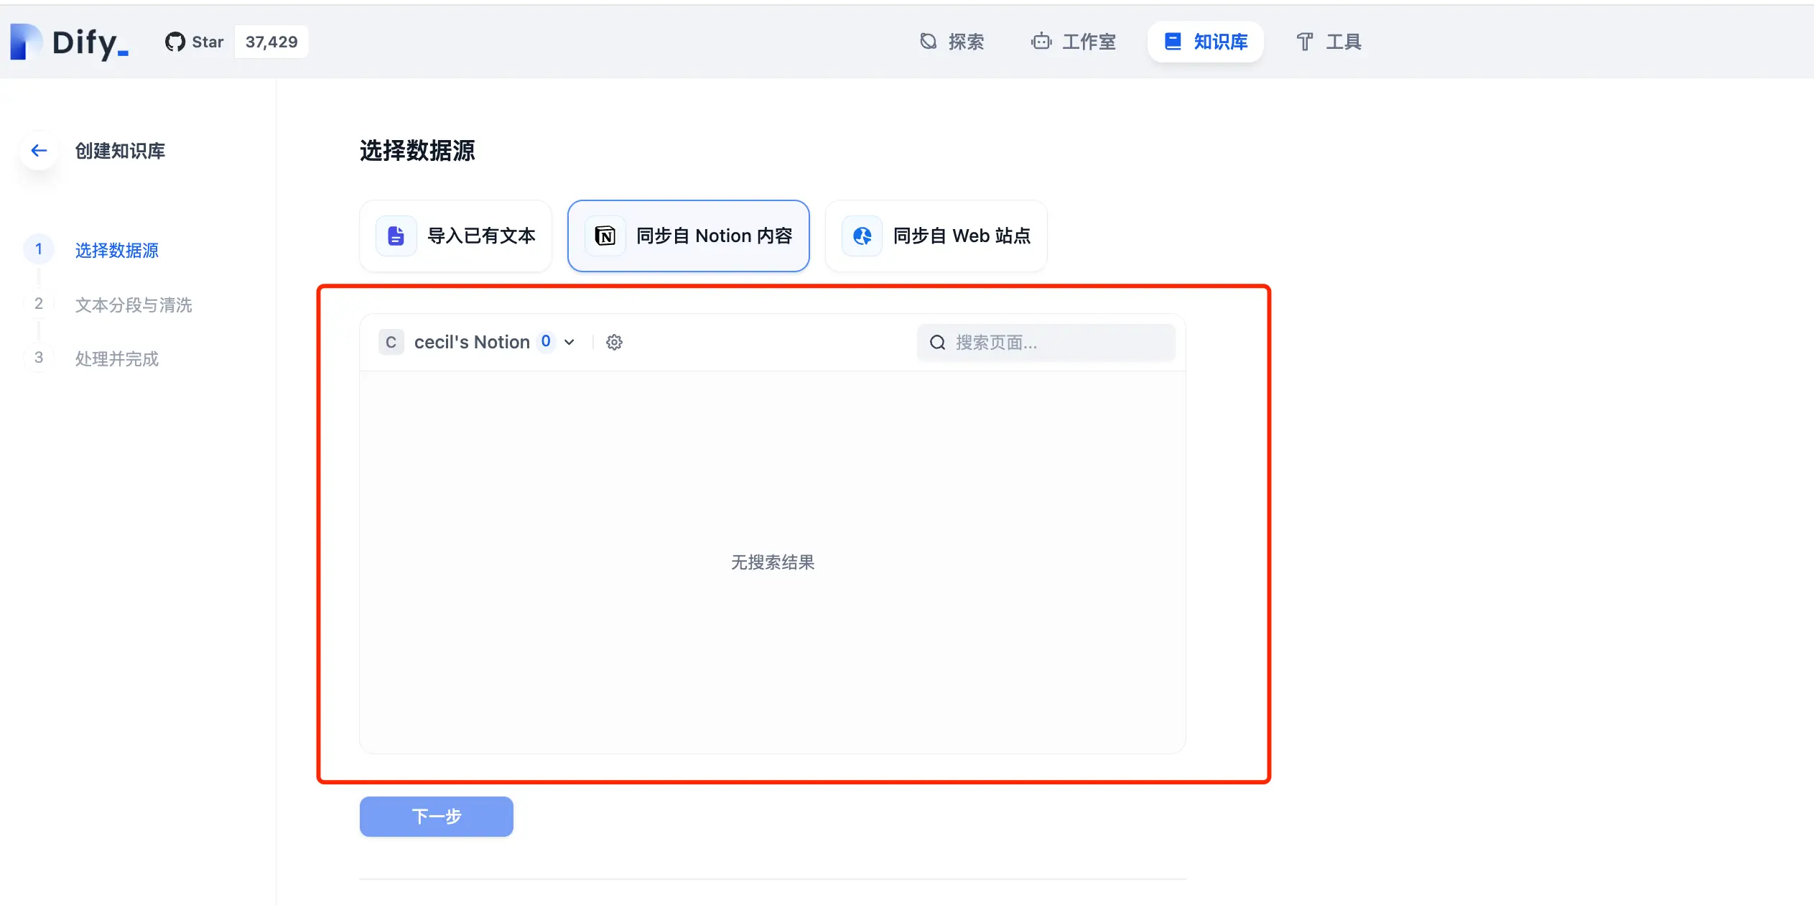Click the 知识库 book icon
The width and height of the screenshot is (1814, 905).
coord(1172,42)
